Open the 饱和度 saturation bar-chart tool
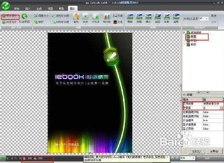Image resolution: width=224 pixels, height=163 pixels. (x=107, y=18)
